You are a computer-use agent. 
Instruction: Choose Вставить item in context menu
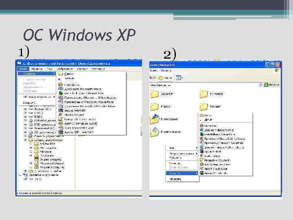[x=182, y=163]
